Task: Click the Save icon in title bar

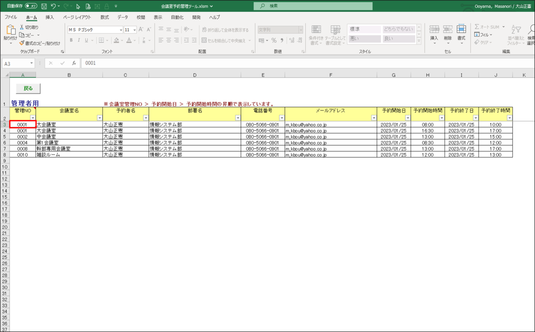Action: click(x=44, y=6)
